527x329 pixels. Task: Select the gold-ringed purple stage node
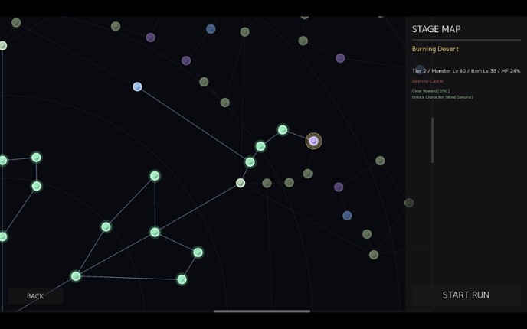pyautogui.click(x=313, y=141)
